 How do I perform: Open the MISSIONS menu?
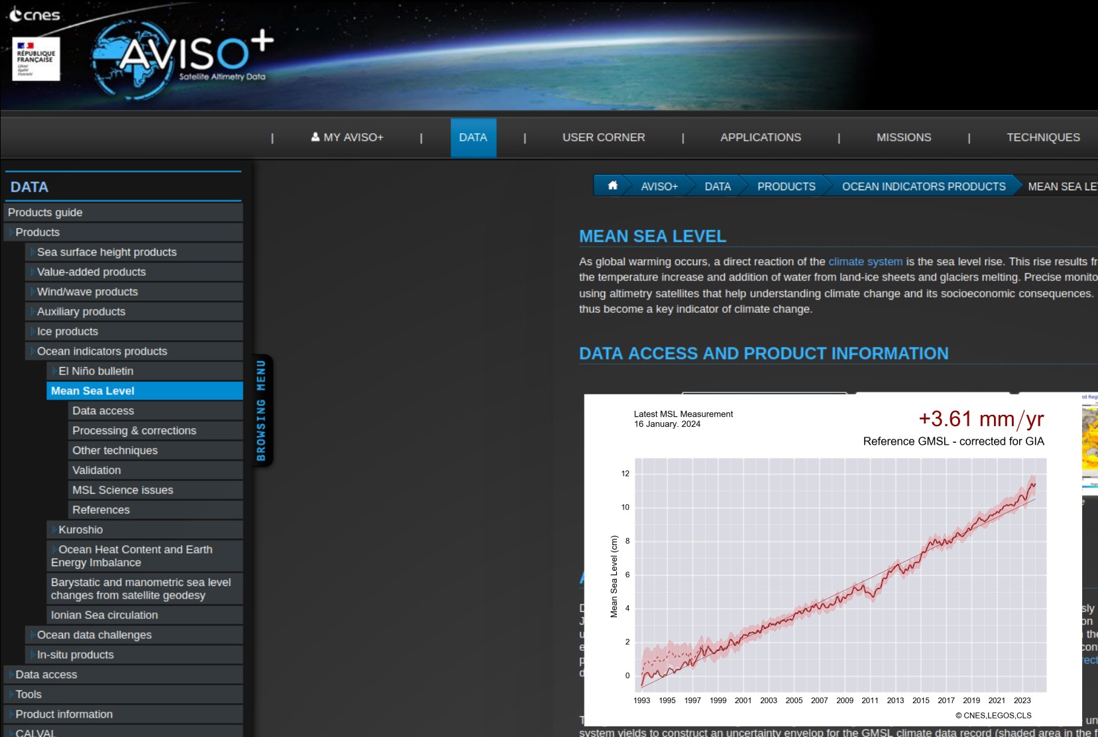pyautogui.click(x=904, y=137)
